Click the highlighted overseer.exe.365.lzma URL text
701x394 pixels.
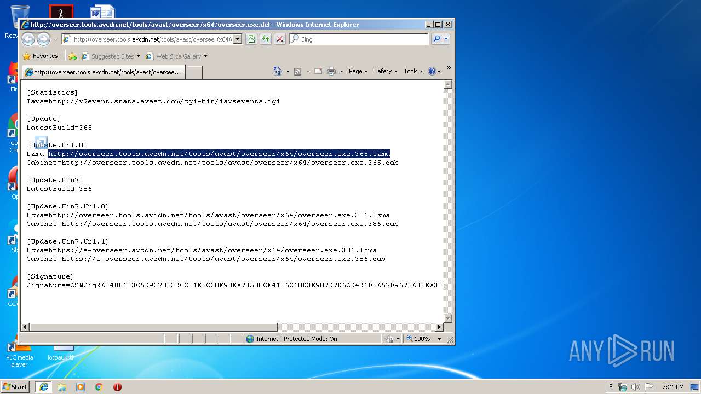219,154
